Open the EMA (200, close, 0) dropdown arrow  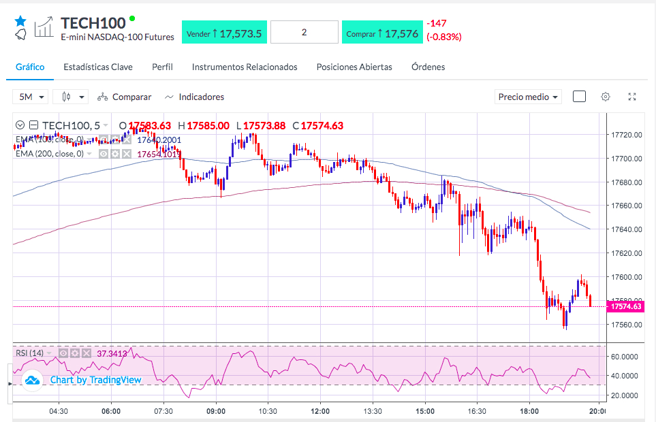89,154
